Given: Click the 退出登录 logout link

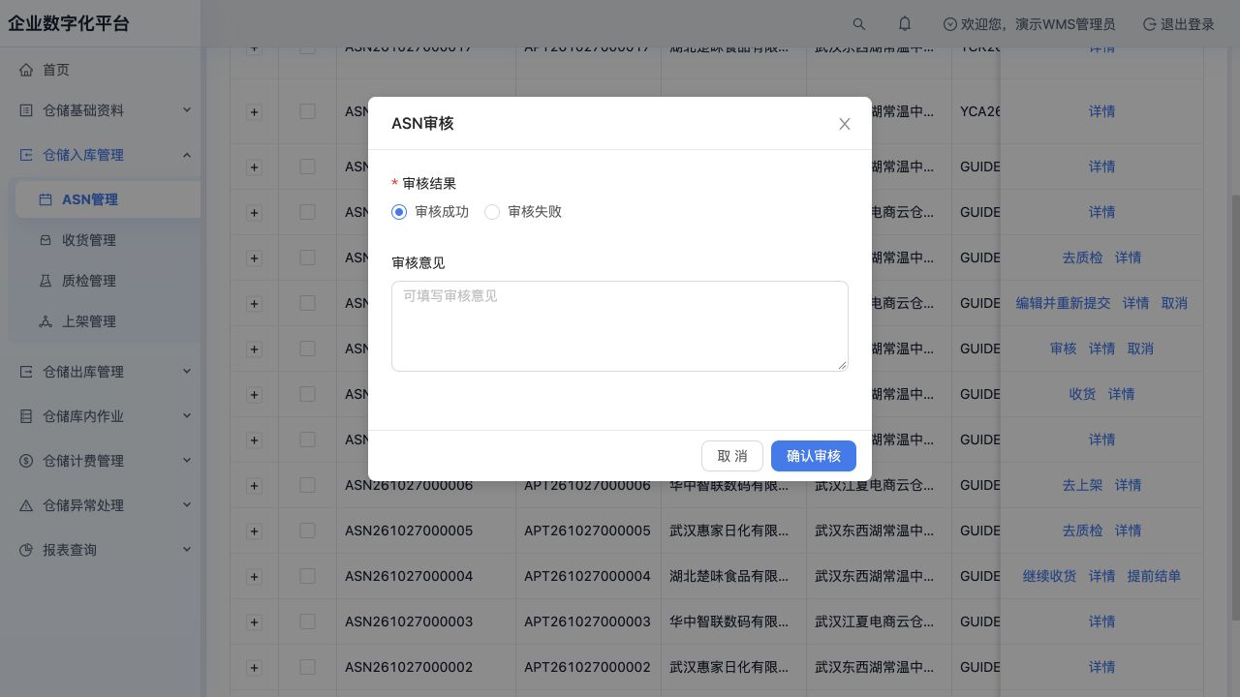Looking at the screenshot, I should 1179,24.
